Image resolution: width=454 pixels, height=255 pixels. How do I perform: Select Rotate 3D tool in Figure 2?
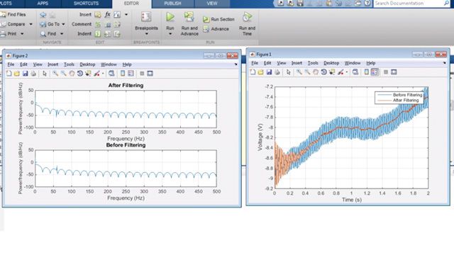tap(80, 74)
